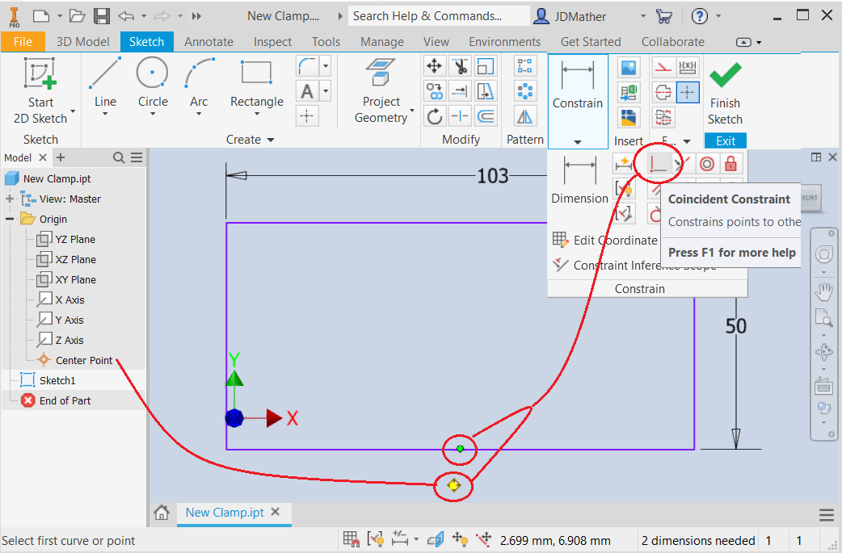This screenshot has height=553, width=842.
Task: Click the Dimension tool in Constrain panel
Action: pos(579,180)
